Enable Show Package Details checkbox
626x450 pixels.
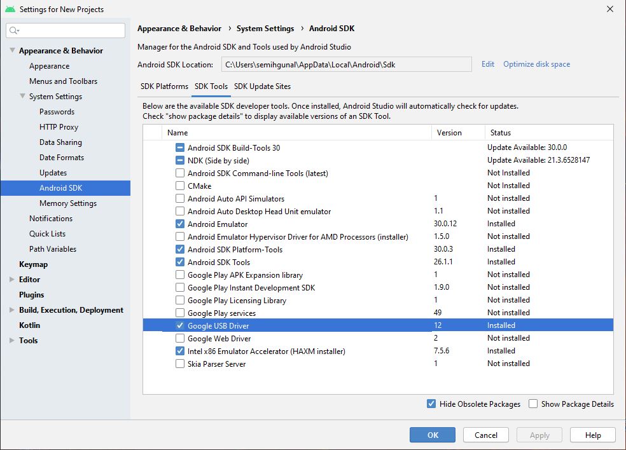tap(533, 404)
